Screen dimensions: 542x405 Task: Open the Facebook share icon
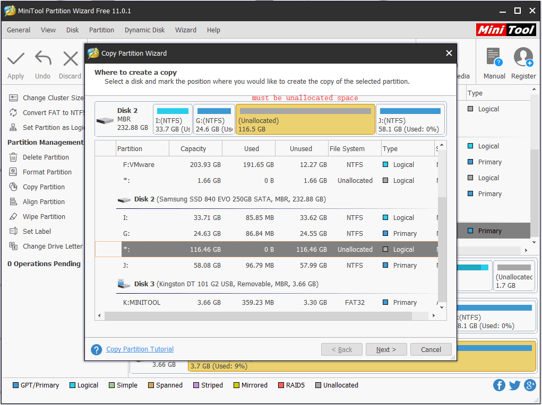[x=499, y=385]
